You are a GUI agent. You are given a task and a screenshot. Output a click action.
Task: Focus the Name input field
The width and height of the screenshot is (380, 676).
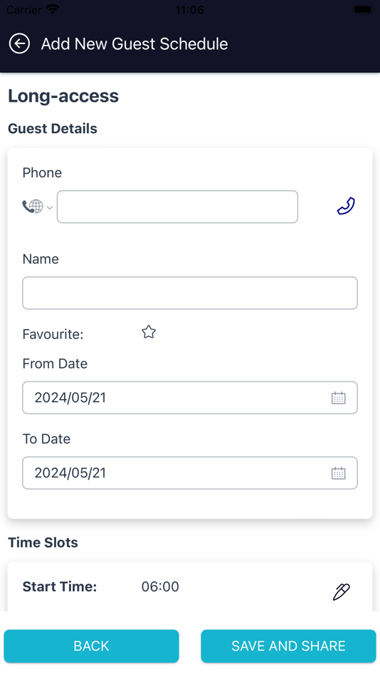pos(190,292)
